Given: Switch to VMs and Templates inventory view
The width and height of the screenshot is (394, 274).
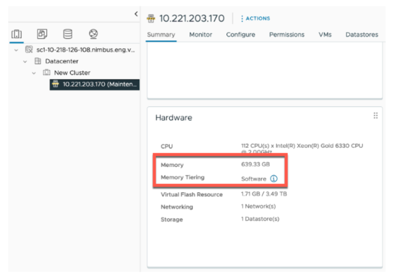Looking at the screenshot, I should coord(42,35).
